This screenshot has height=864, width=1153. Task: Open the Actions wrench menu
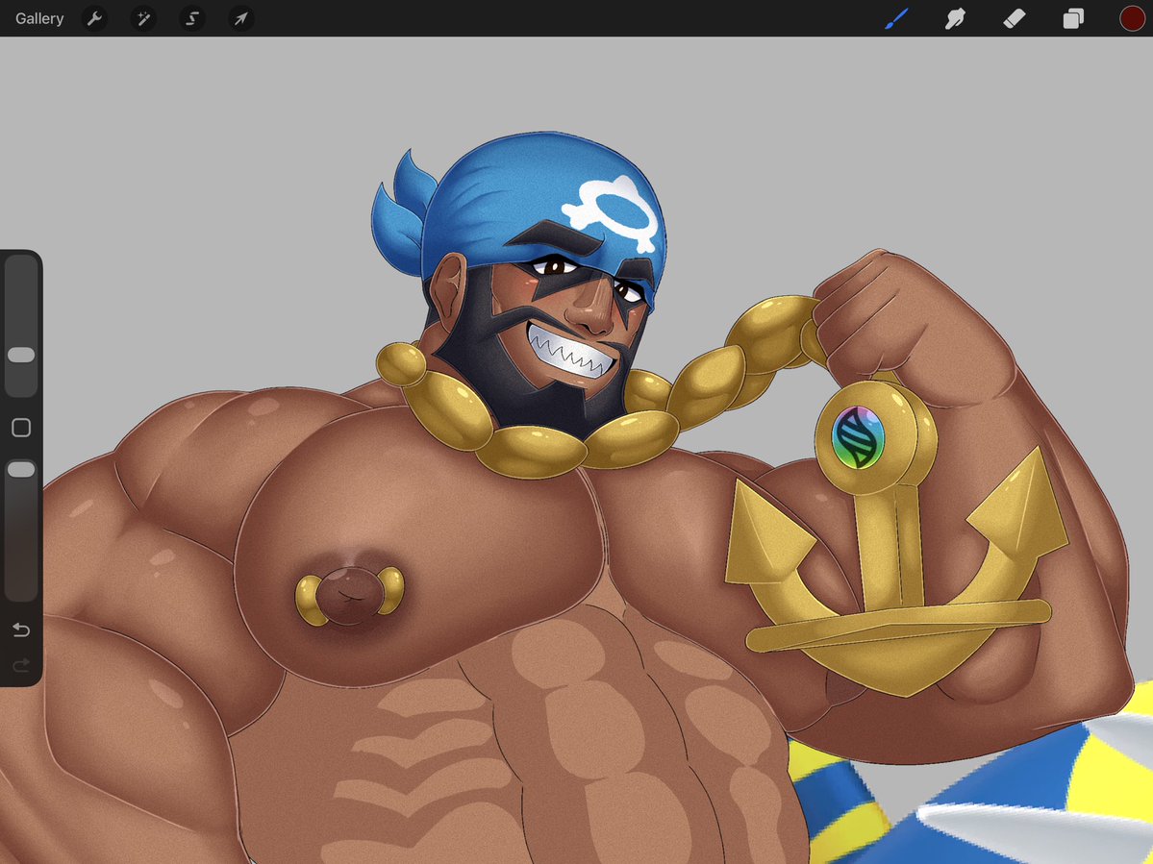pyautogui.click(x=94, y=18)
